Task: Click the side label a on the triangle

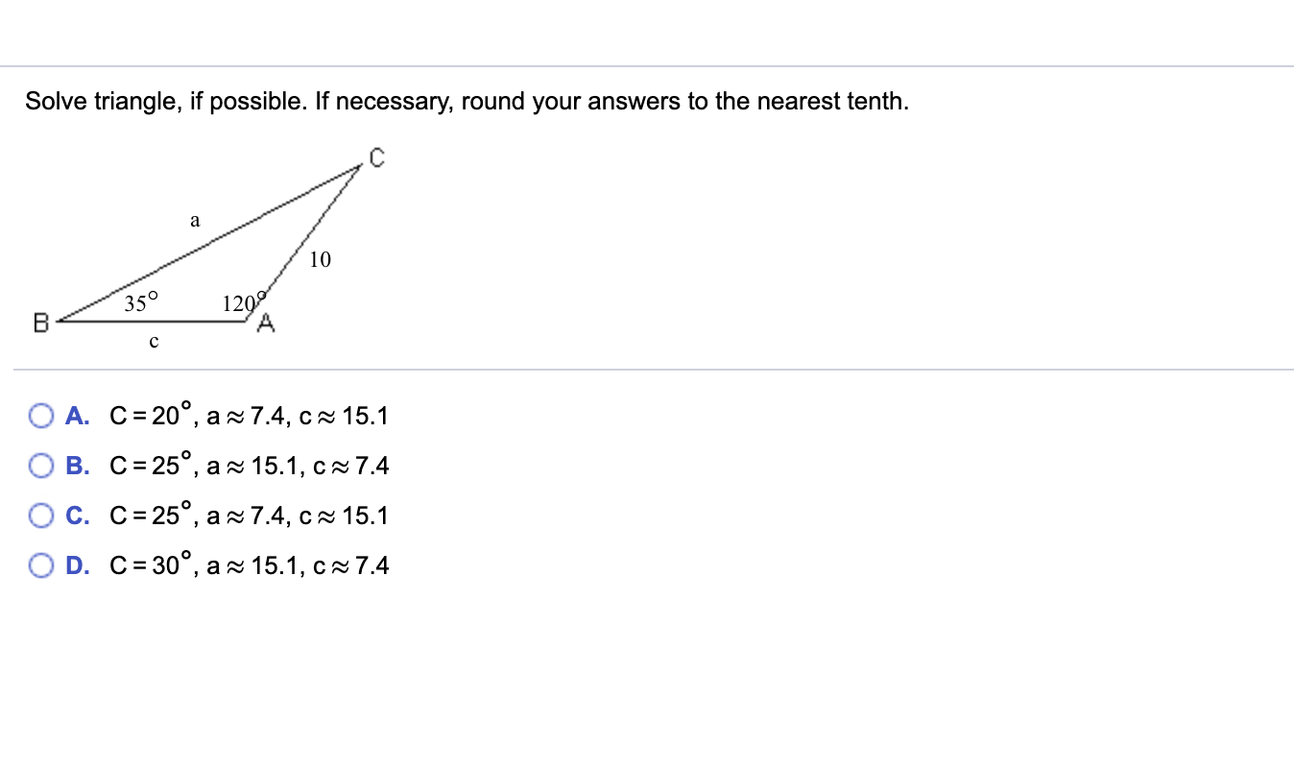Action: (x=195, y=219)
